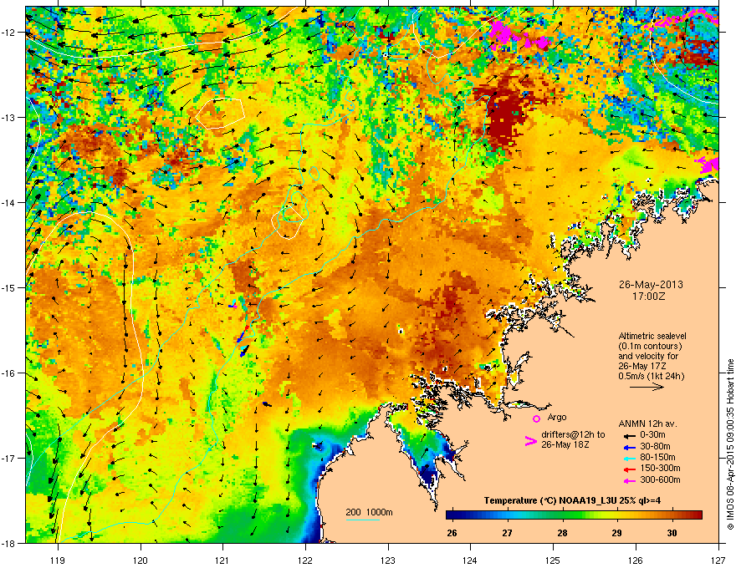This screenshot has width=736, height=568.
Task: Click latitude axis label -18
Action: pos(9,543)
